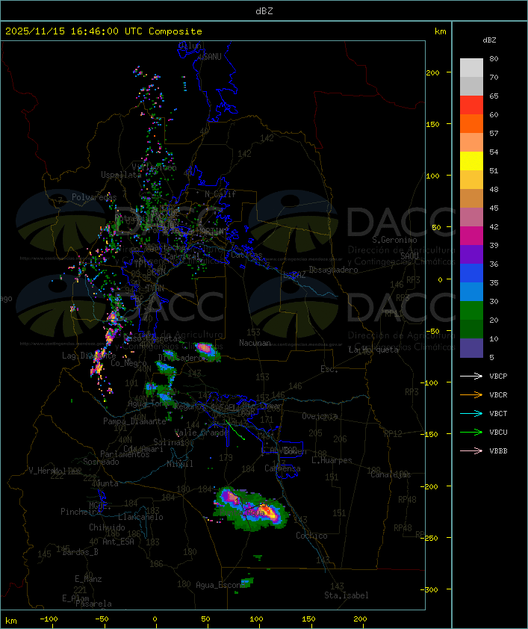Viewport: 528px width, 629px height.
Task: Click the 2025/11/15 16:46:00 UTC Composite timestamp
Action: point(104,31)
